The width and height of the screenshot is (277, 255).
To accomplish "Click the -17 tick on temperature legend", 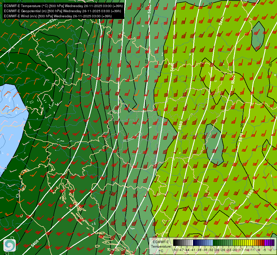I will [x=241, y=250].
